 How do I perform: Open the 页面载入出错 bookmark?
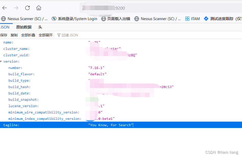click(x=116, y=19)
